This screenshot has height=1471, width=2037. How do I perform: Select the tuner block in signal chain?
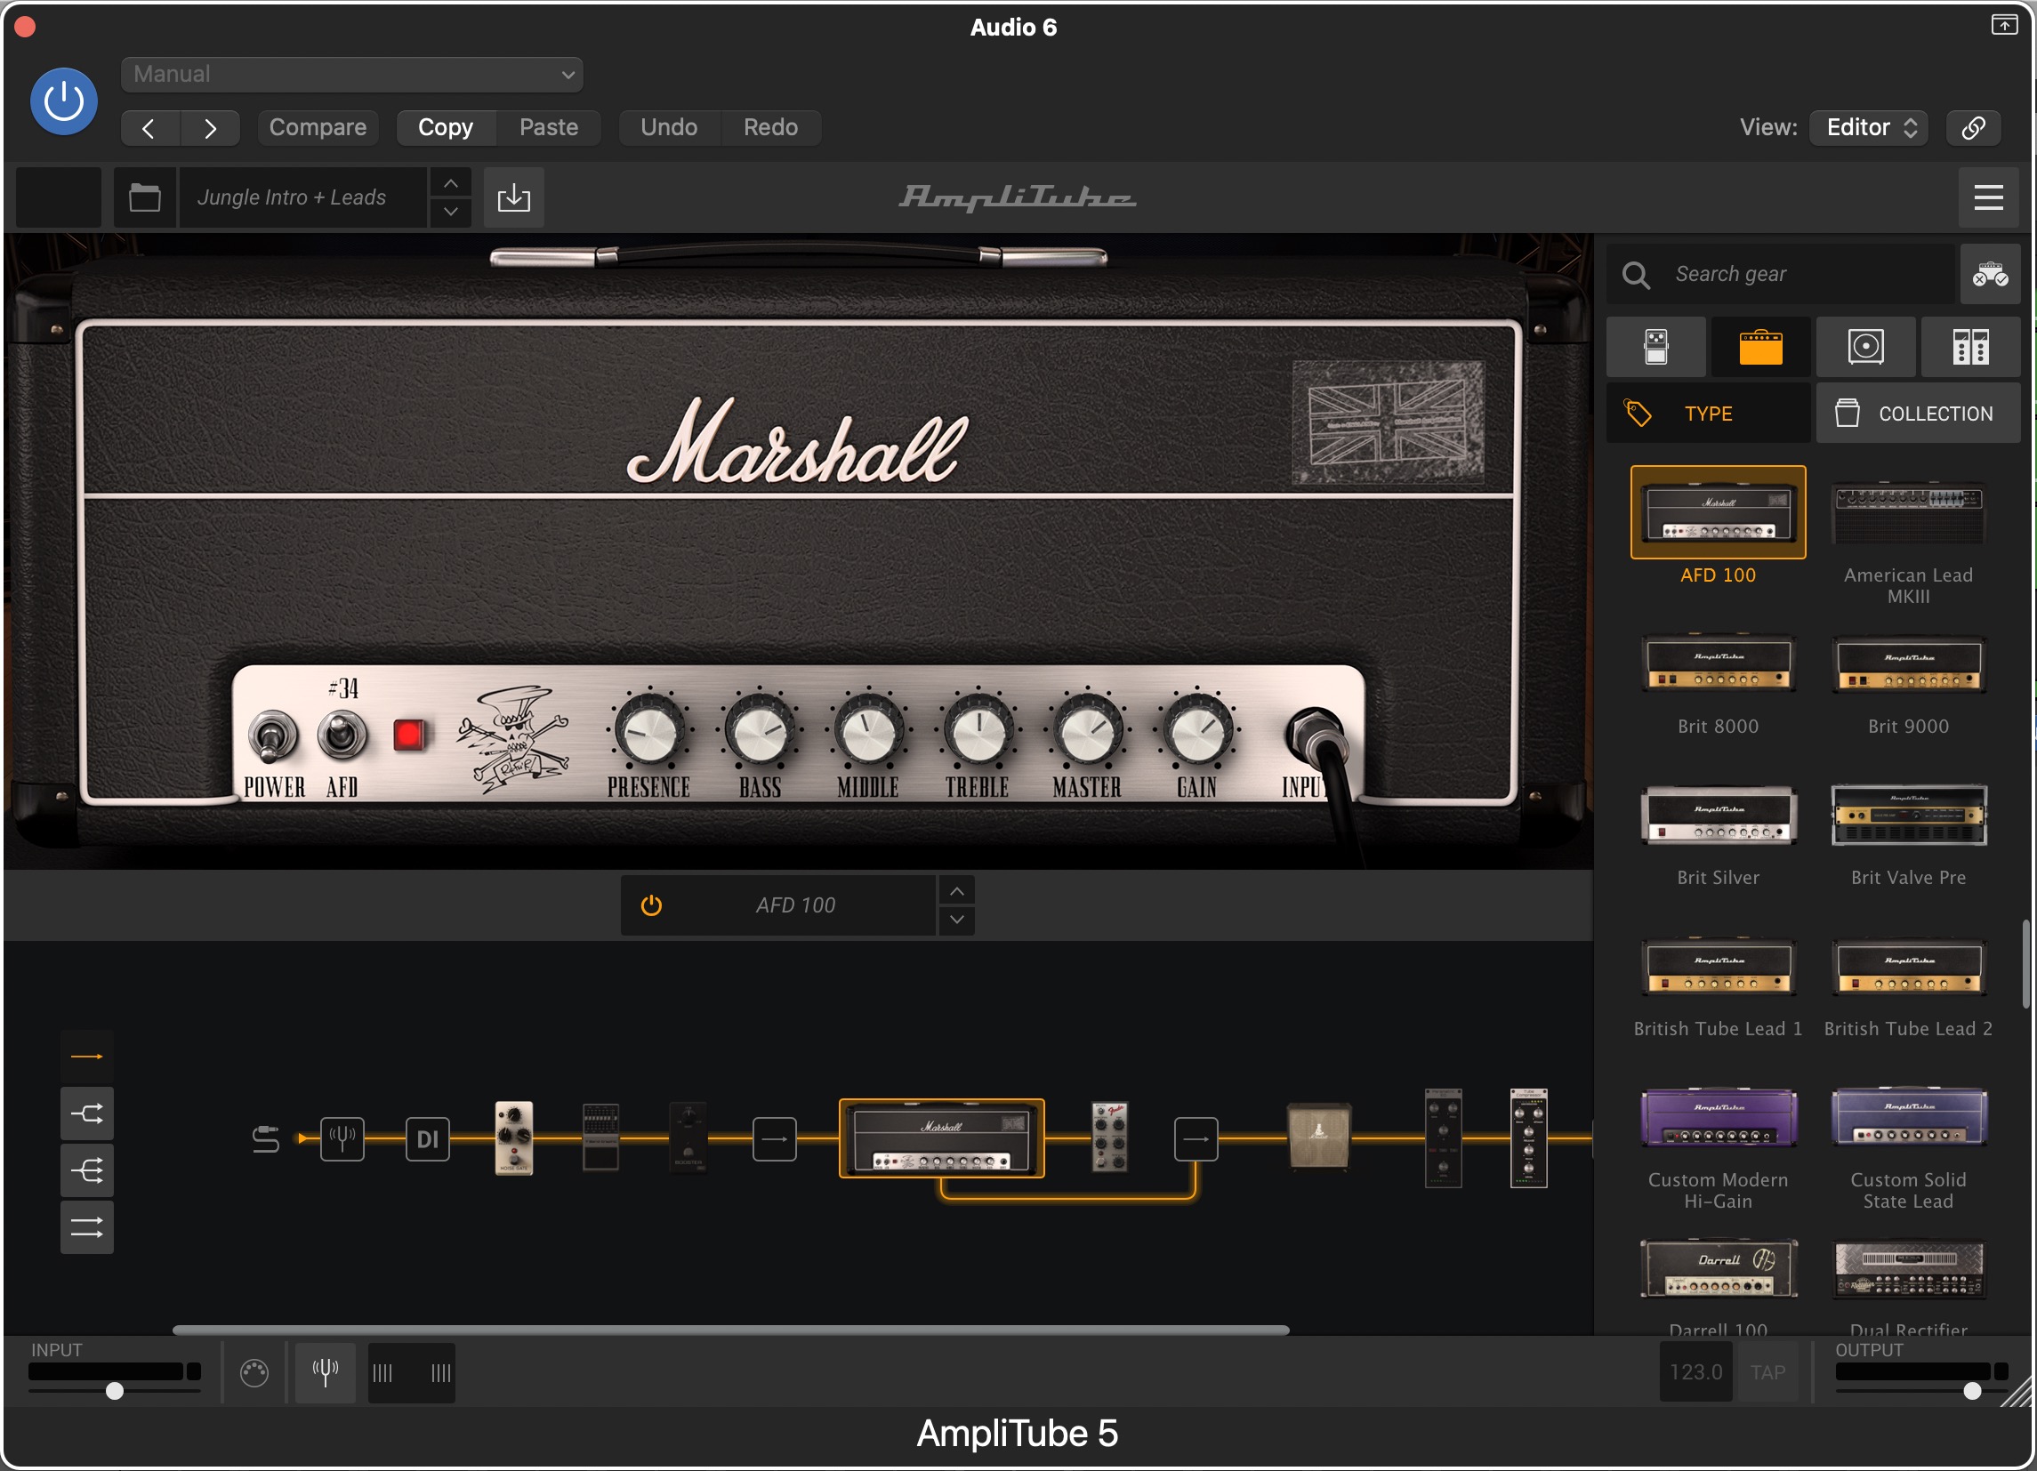click(342, 1139)
